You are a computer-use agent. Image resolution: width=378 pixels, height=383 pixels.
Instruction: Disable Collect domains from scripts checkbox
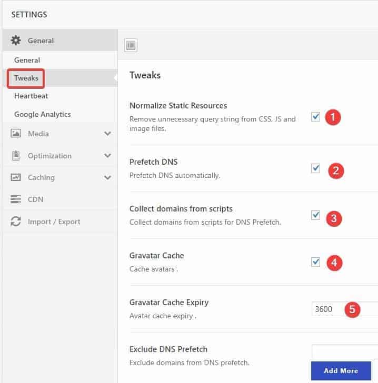[315, 215]
